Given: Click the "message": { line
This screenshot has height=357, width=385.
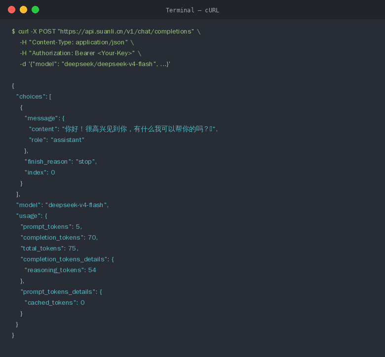Looking at the screenshot, I should pyautogui.click(x=44, y=118).
